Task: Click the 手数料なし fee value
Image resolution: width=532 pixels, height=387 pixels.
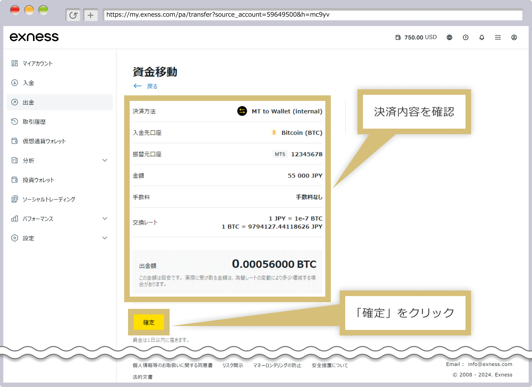Action: [x=309, y=197]
